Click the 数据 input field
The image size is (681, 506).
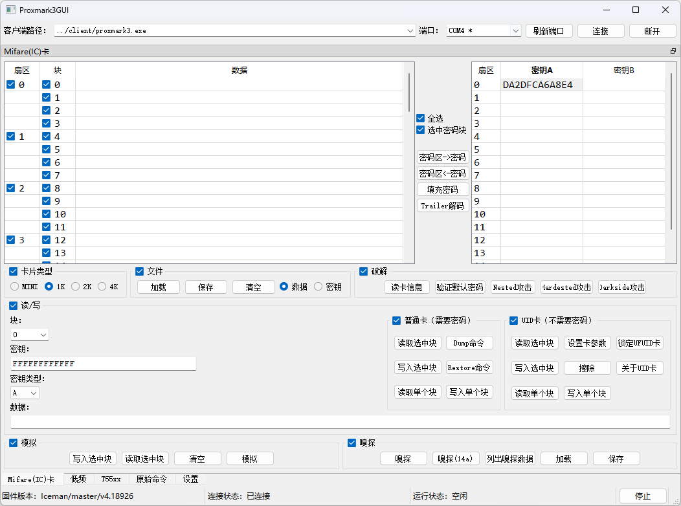340,422
